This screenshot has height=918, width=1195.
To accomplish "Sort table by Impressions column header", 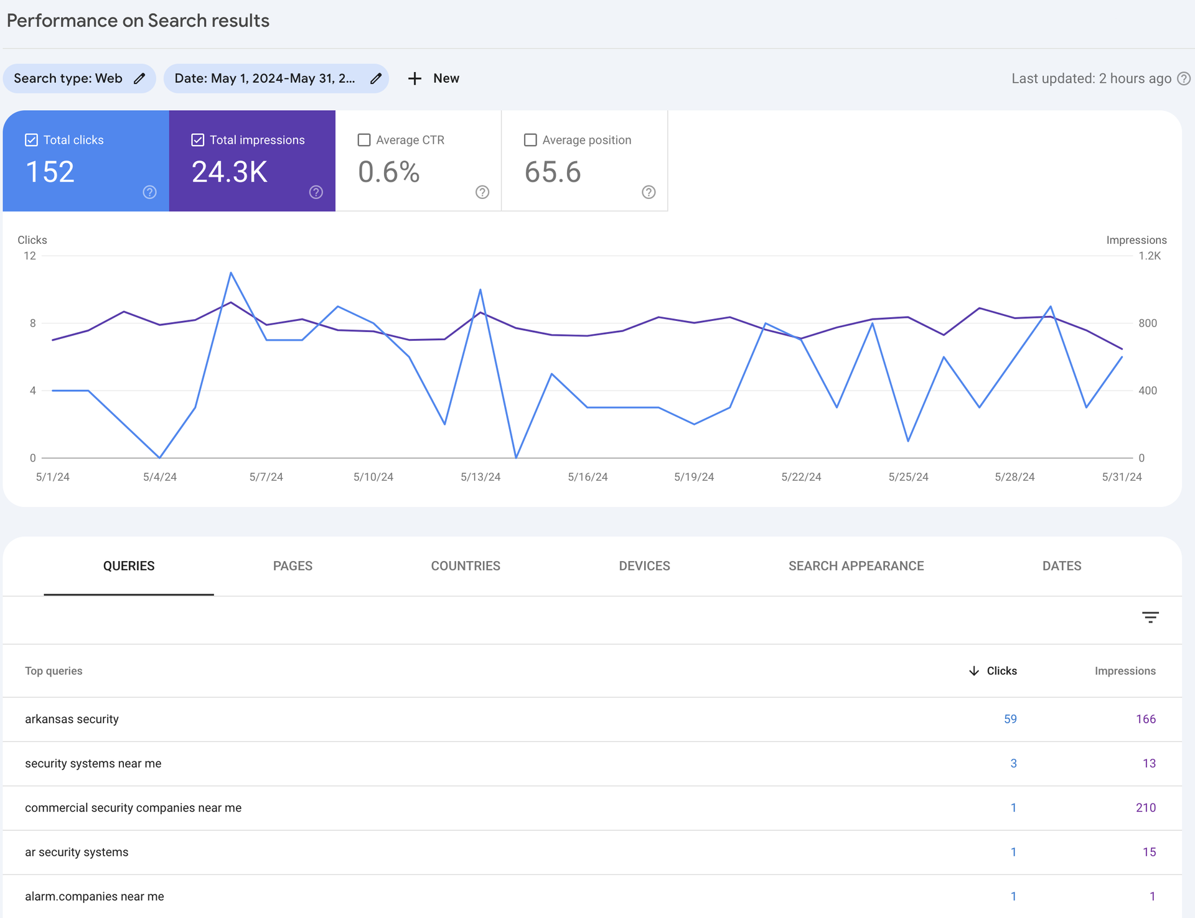I will click(1125, 670).
